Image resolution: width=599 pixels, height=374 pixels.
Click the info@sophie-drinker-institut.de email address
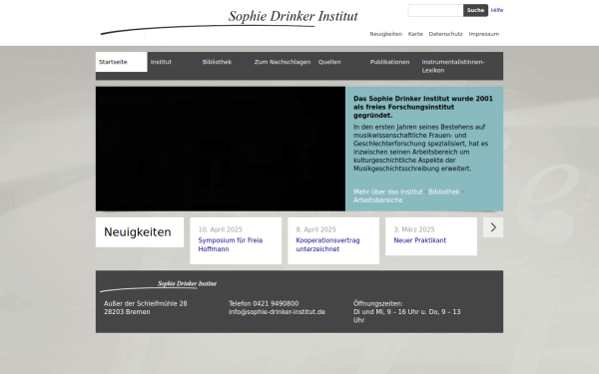tap(277, 312)
